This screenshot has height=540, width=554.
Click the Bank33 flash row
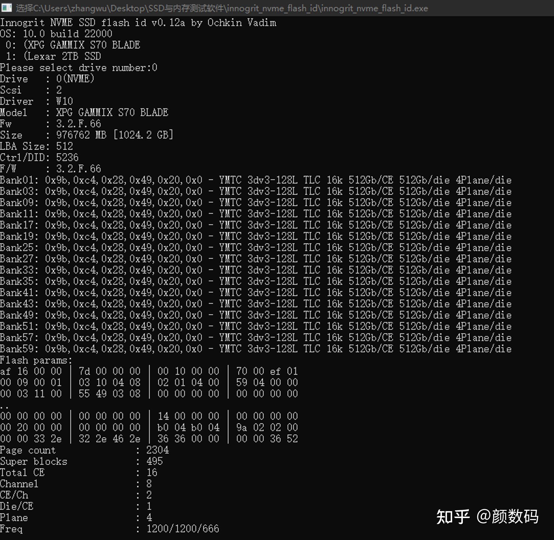click(x=256, y=270)
